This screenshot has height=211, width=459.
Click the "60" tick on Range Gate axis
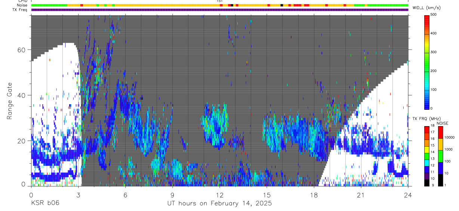click(x=22, y=50)
